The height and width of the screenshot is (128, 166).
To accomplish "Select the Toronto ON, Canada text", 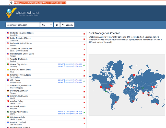I will 19,59.
